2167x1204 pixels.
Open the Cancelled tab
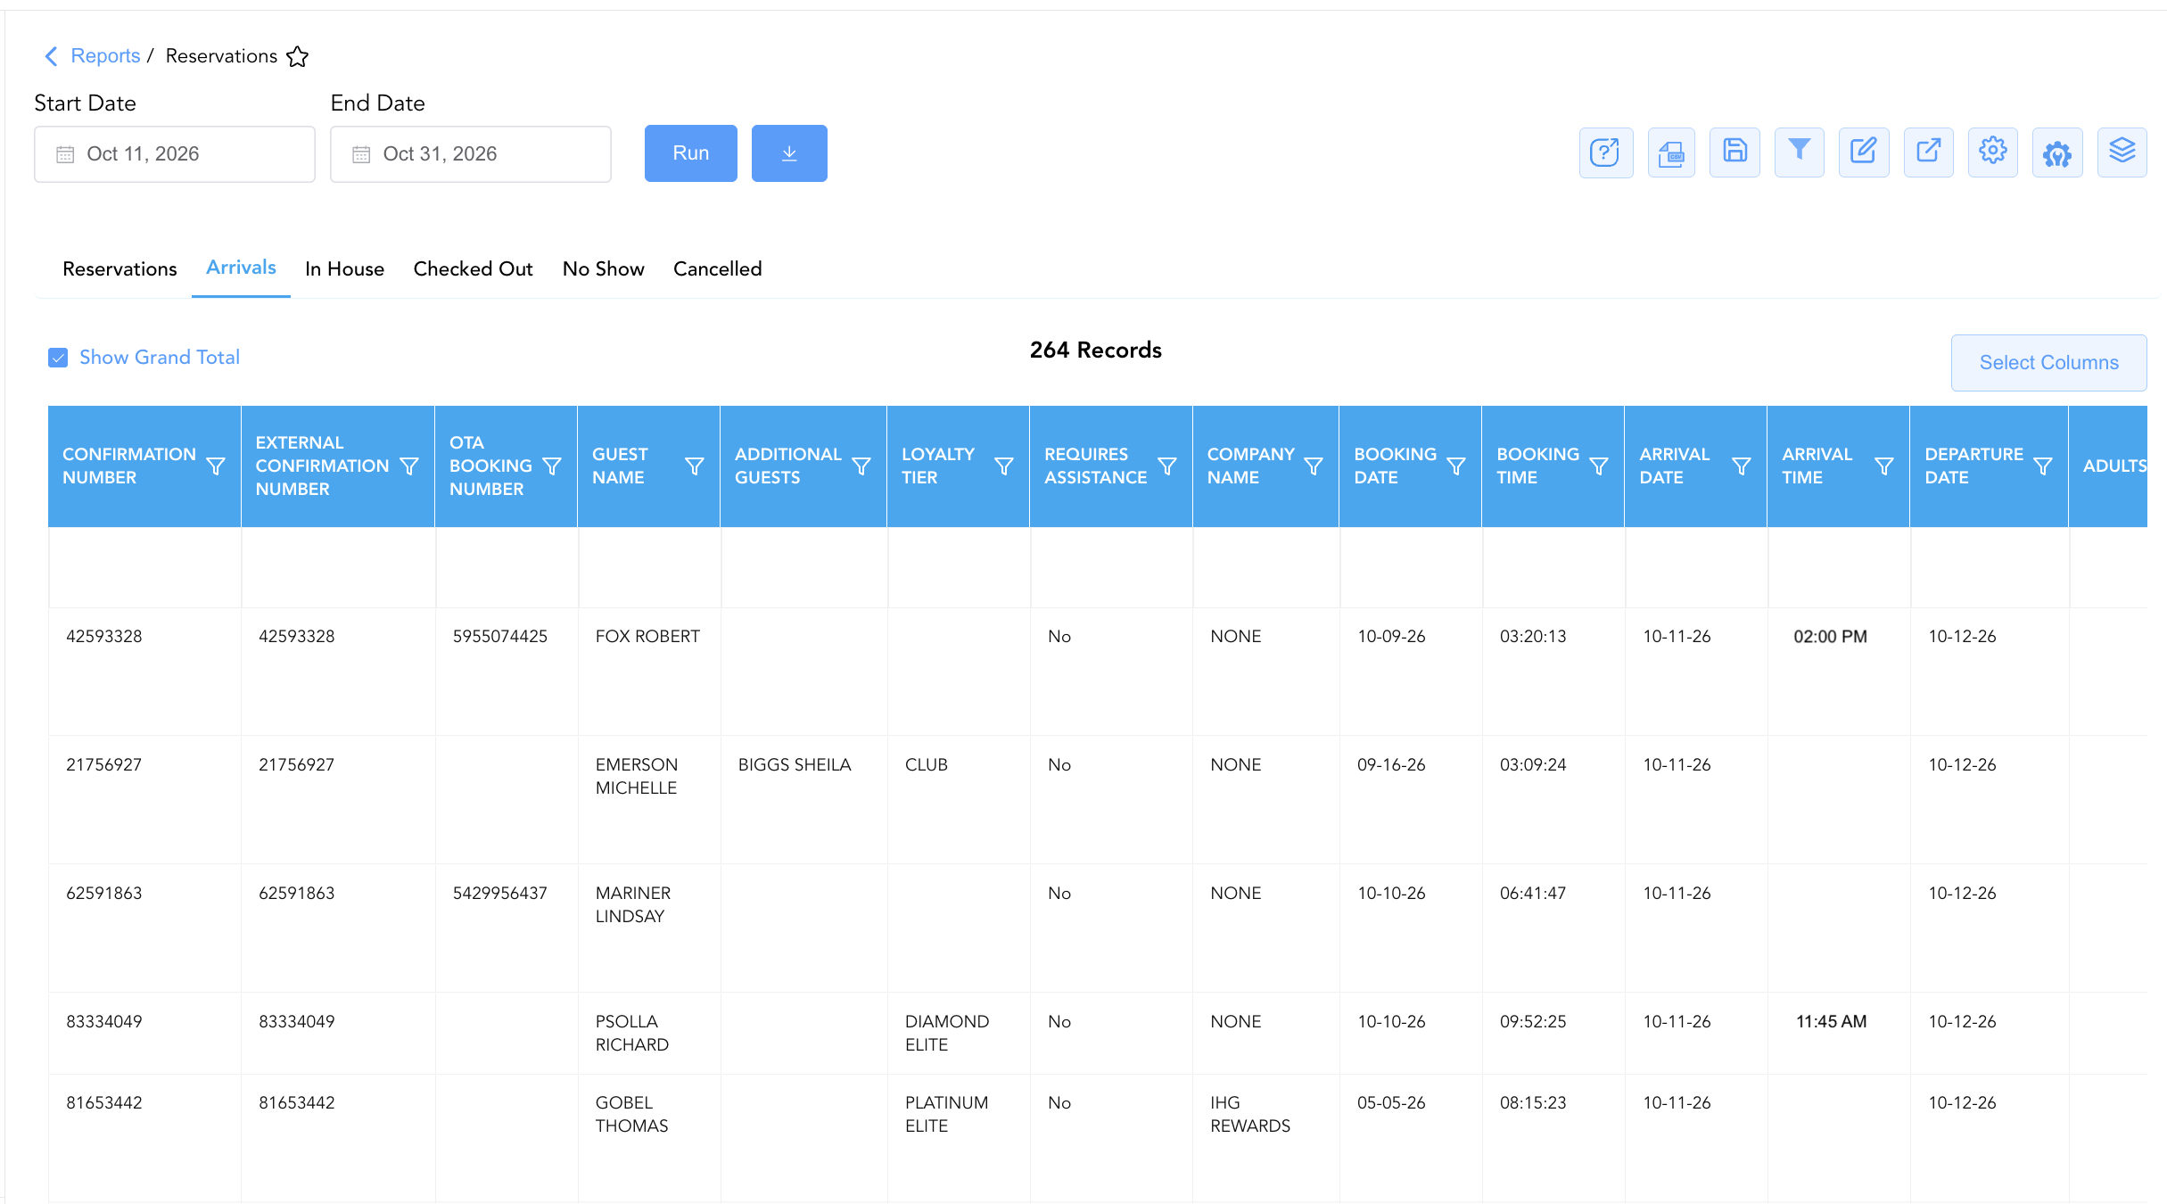point(718,269)
